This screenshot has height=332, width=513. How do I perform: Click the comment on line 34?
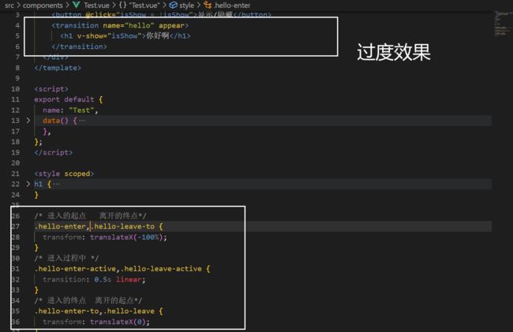click(x=88, y=300)
